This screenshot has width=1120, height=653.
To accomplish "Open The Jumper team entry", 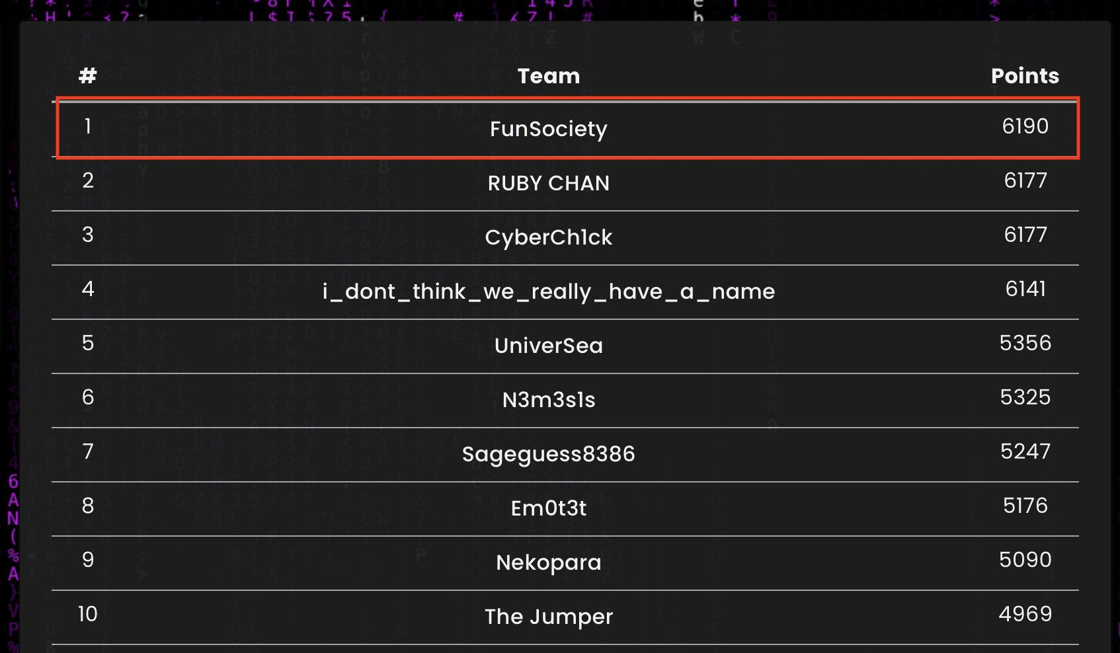I will click(x=548, y=617).
